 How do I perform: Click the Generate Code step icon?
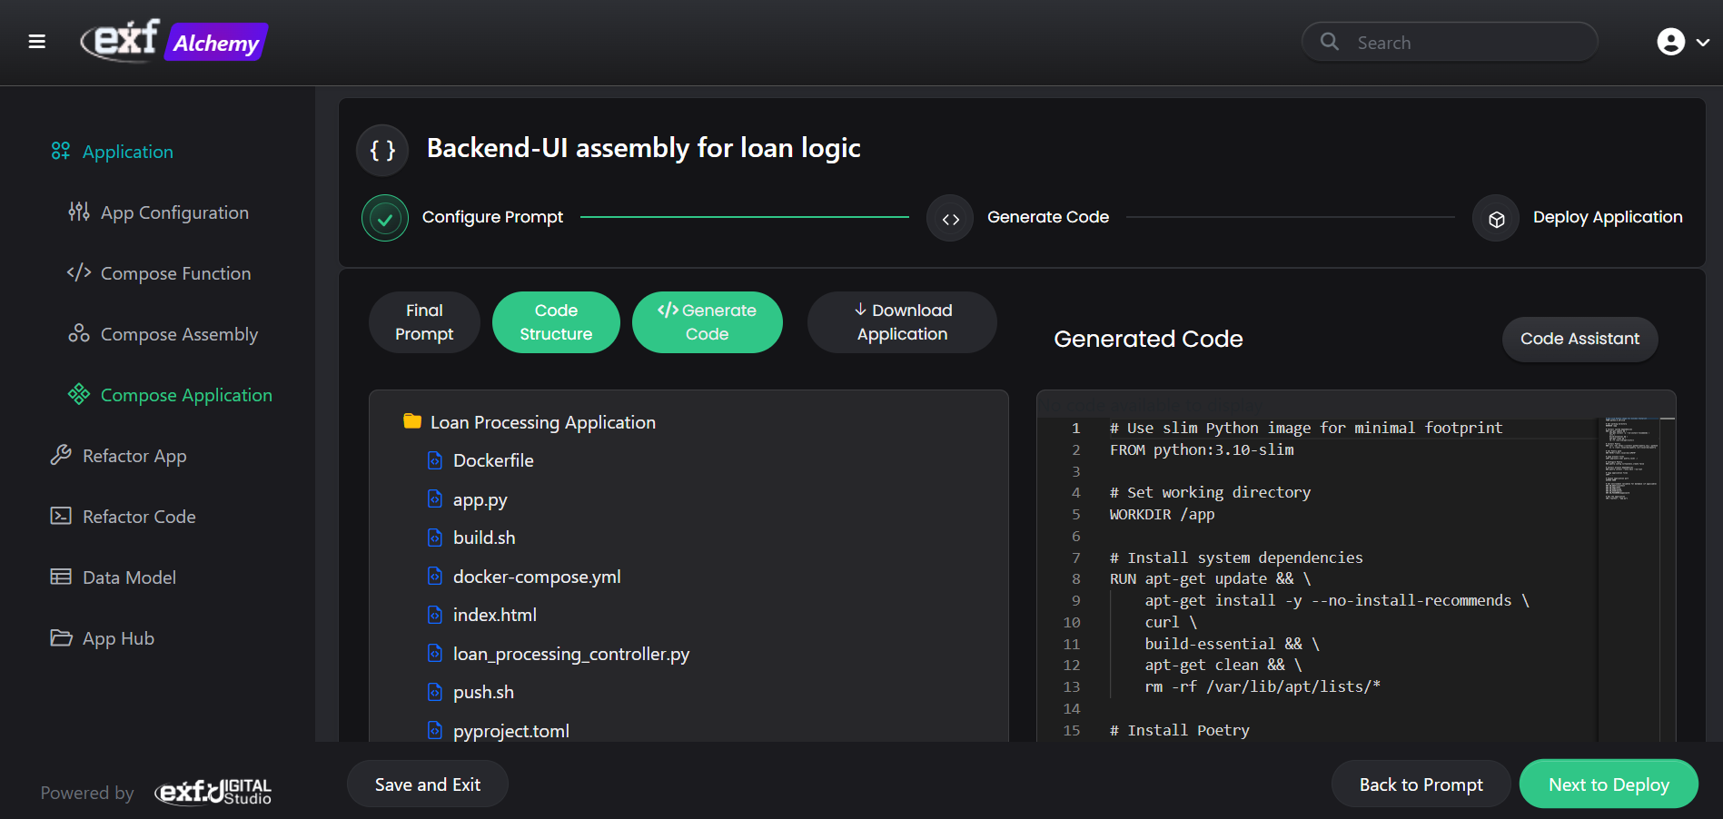click(950, 219)
